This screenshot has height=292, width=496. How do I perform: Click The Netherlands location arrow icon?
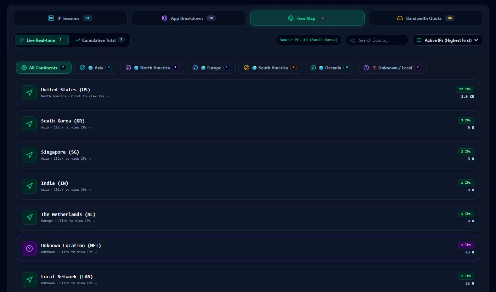pyautogui.click(x=29, y=217)
